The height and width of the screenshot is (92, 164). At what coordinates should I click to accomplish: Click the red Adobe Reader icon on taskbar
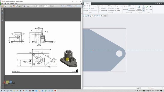coord(55,91)
